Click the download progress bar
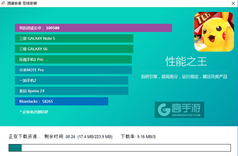The height and width of the screenshot is (156, 238). (120, 148)
